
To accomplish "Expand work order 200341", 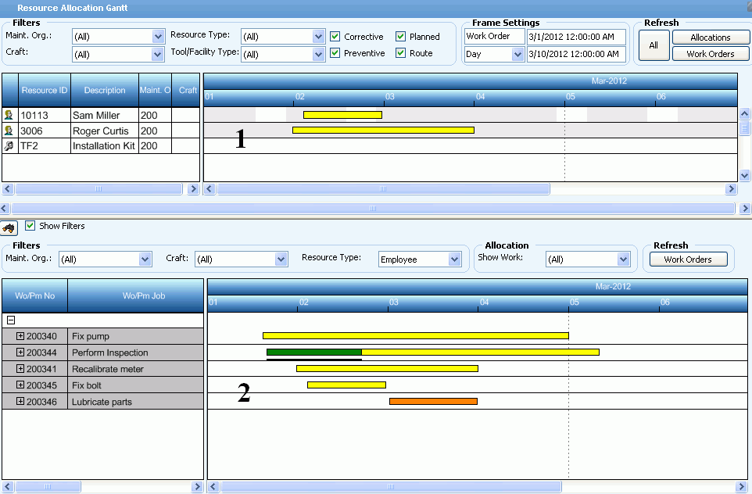I will 20,368.
